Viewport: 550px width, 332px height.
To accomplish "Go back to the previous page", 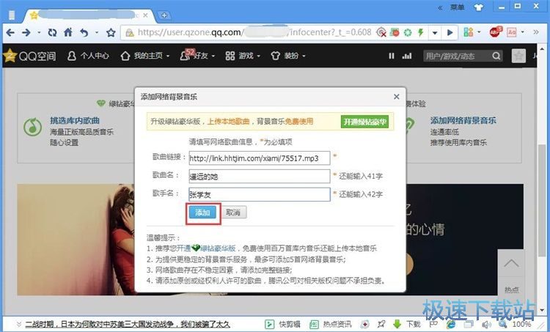I will point(10,32).
